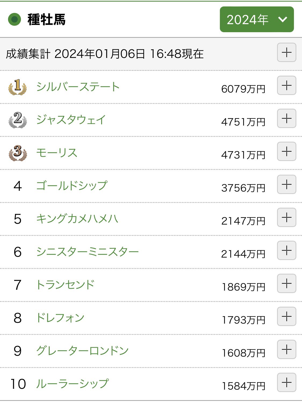This screenshot has width=302, height=406.
Task: Open the 2024年 year dropdown
Action: (257, 20)
